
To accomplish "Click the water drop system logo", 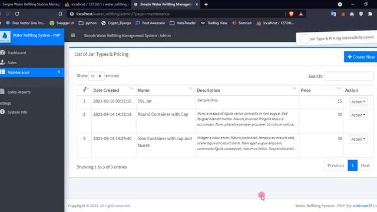I will (x=5, y=37).
